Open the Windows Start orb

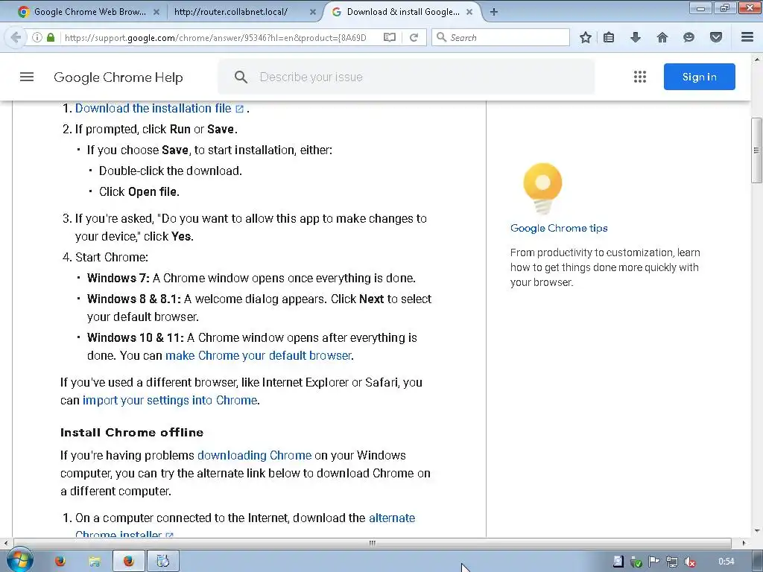coord(19,561)
